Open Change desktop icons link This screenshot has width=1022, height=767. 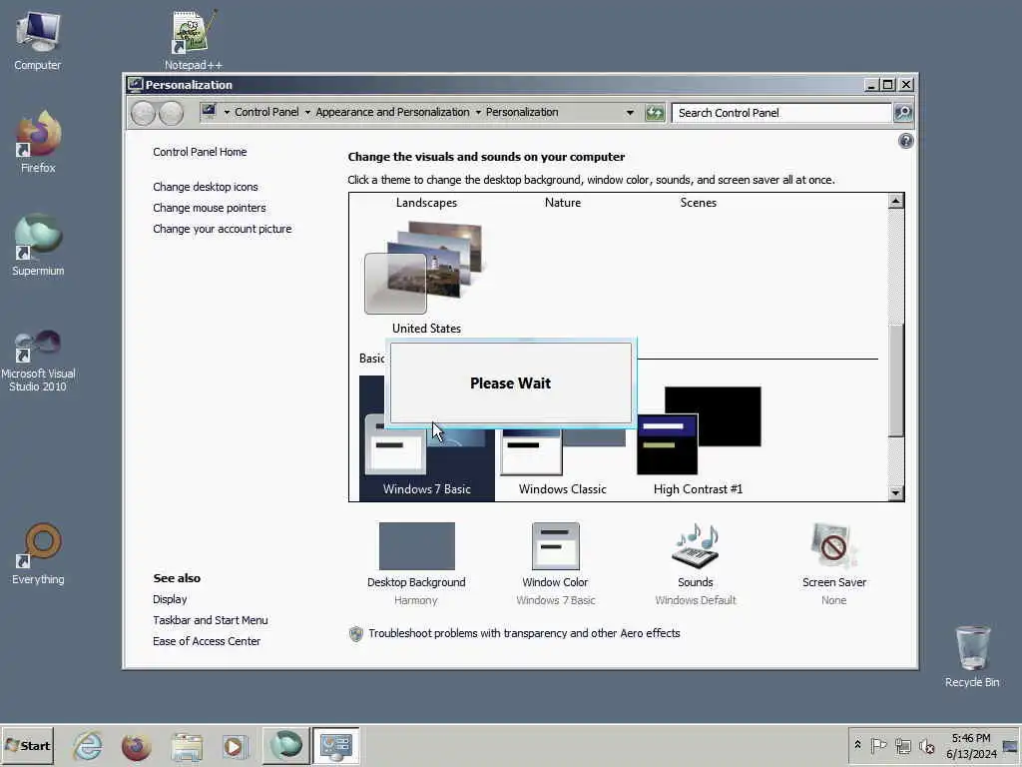[x=206, y=187]
